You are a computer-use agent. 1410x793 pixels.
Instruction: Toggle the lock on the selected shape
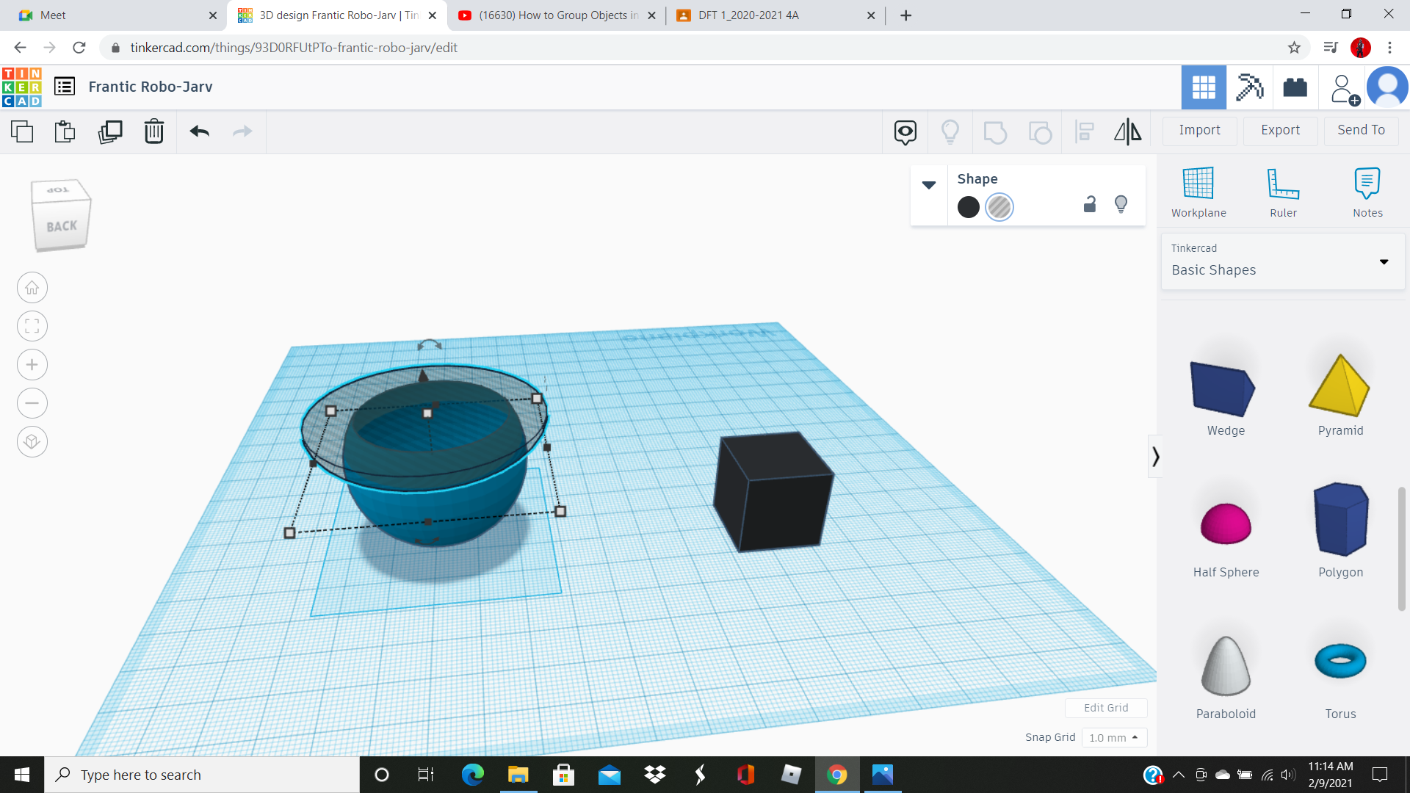pyautogui.click(x=1089, y=204)
